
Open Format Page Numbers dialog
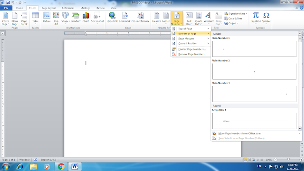(x=191, y=49)
